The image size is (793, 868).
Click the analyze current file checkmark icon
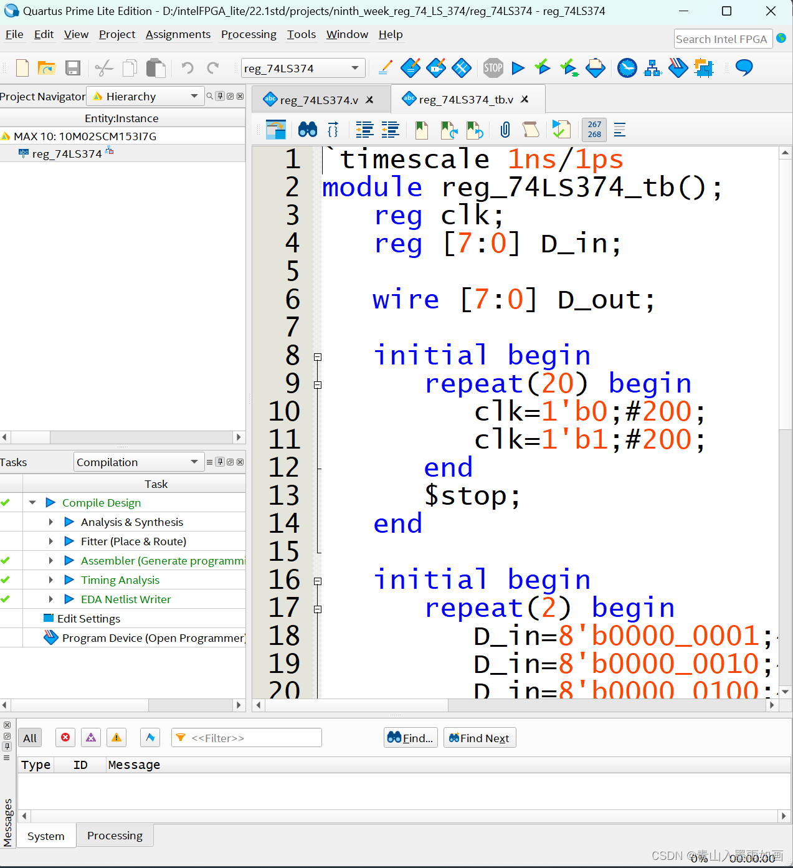click(561, 130)
